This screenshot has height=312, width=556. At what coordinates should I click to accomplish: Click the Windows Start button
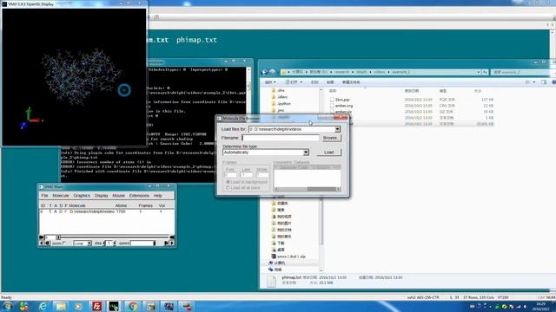(8, 306)
